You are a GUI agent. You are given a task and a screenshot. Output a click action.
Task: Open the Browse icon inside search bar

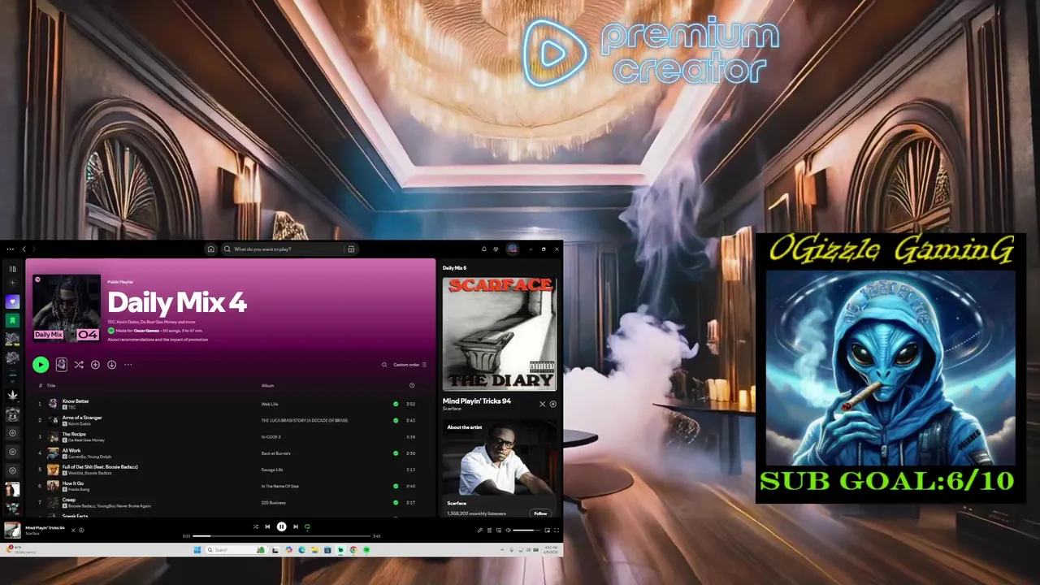point(351,249)
